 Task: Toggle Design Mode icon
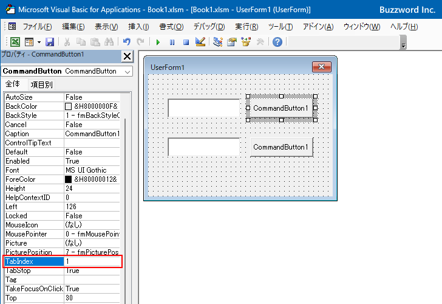(200, 42)
